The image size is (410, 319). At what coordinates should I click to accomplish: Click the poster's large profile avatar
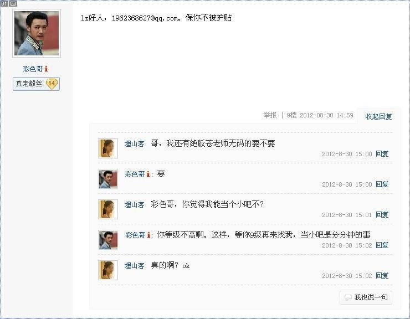coord(37,33)
